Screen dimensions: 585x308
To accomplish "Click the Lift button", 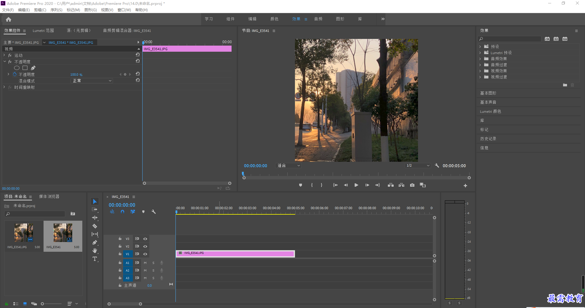I will 391,185.
